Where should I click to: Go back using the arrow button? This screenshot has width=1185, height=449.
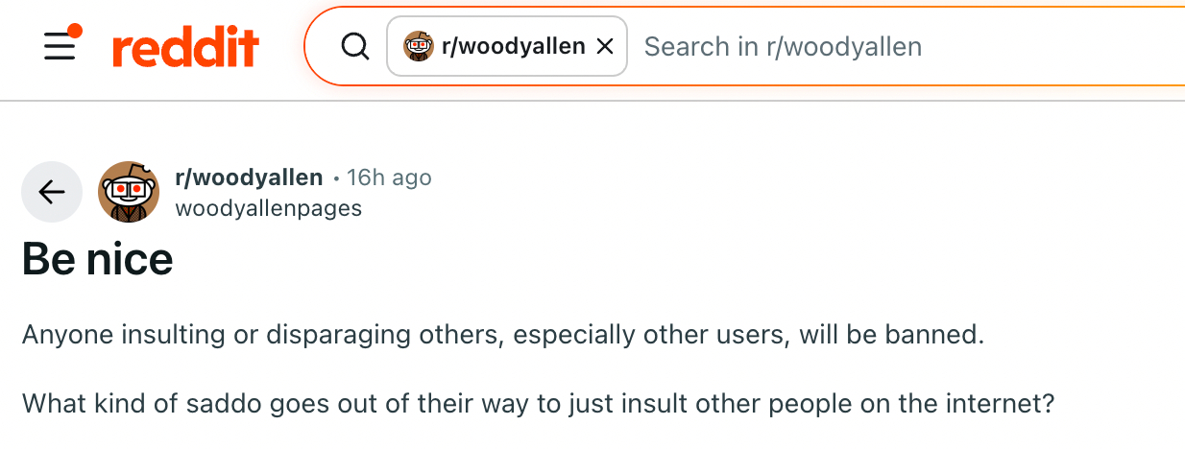[52, 192]
